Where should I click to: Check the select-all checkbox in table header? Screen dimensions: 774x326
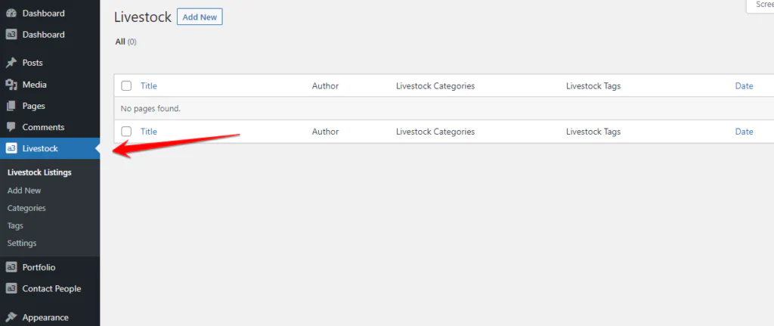126,85
